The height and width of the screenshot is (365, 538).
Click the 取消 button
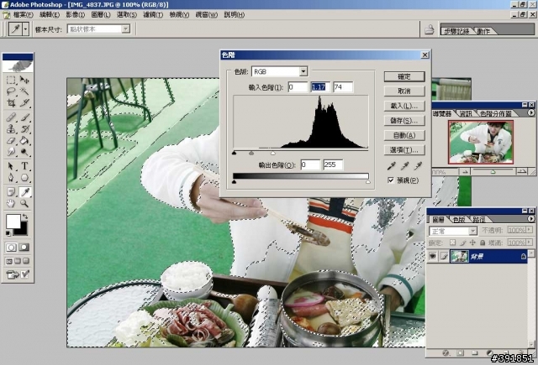tap(404, 91)
